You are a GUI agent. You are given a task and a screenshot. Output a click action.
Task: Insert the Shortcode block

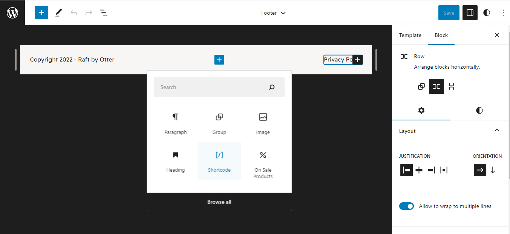219,160
